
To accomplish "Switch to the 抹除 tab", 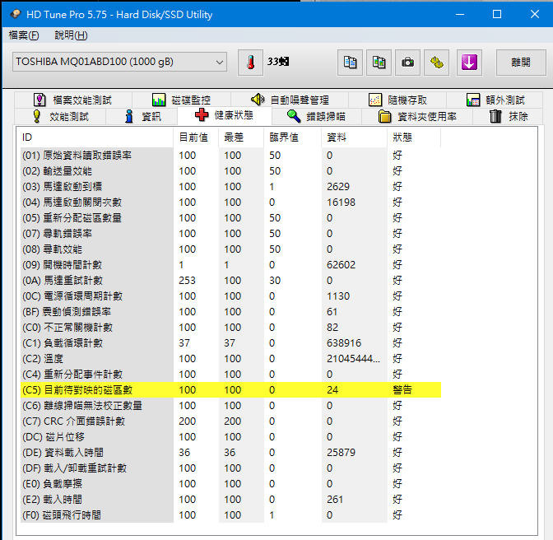I will tap(508, 116).
